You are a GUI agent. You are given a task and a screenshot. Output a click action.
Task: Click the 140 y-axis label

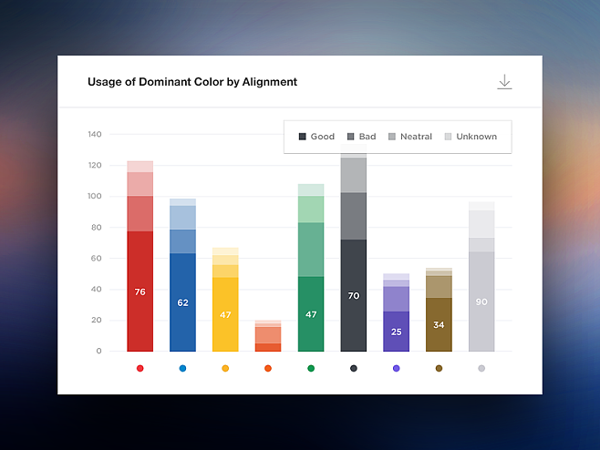click(x=95, y=134)
